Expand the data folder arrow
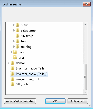This screenshot has width=93, height=109. [x=11, y=52]
